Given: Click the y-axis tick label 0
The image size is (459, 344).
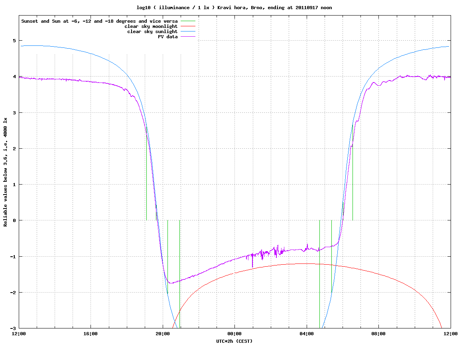Looking at the screenshot, I should coord(14,220).
